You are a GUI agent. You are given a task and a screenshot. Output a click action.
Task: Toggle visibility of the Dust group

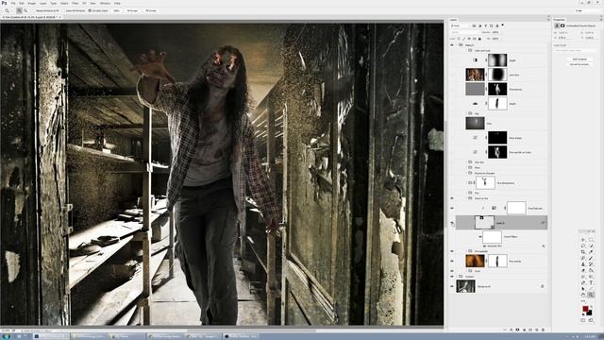[x=452, y=271]
